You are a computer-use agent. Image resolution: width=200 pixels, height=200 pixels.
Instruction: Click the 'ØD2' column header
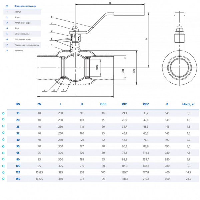[146, 104]
